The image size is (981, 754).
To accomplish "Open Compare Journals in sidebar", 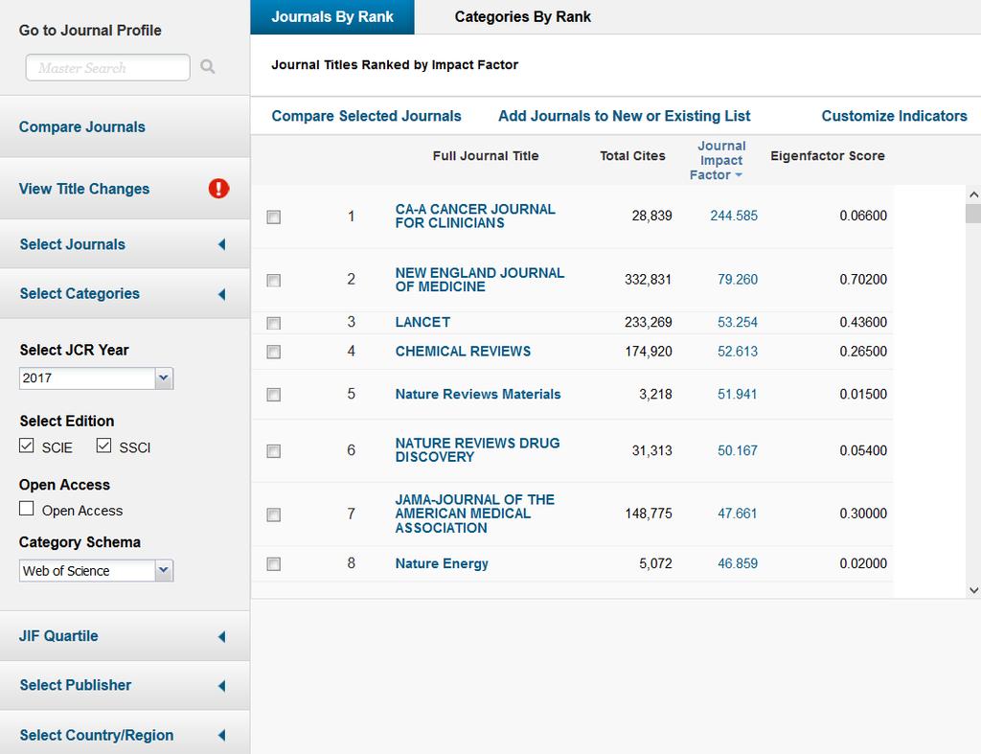I will click(82, 127).
